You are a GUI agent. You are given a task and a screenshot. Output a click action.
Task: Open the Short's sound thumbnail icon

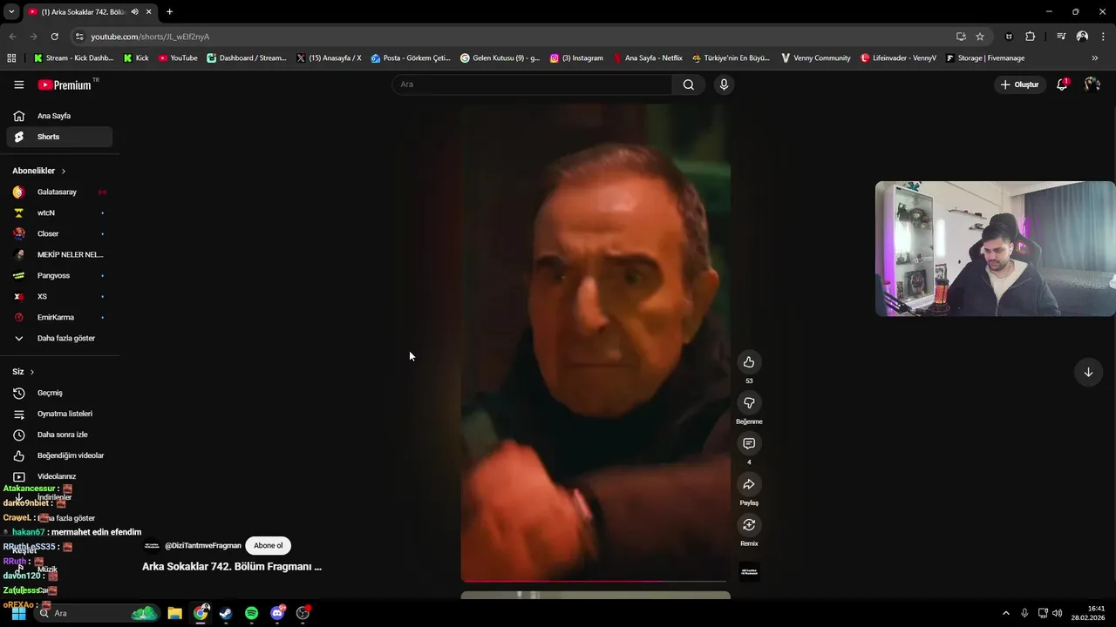click(748, 571)
